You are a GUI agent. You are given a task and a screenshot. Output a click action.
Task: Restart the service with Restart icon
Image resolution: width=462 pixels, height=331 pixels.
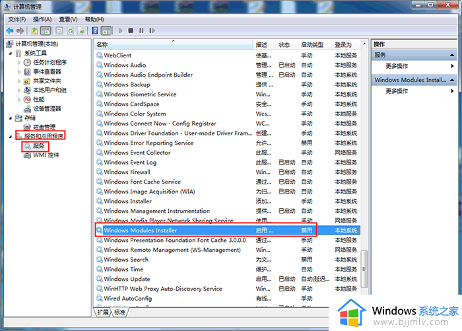(x=152, y=30)
